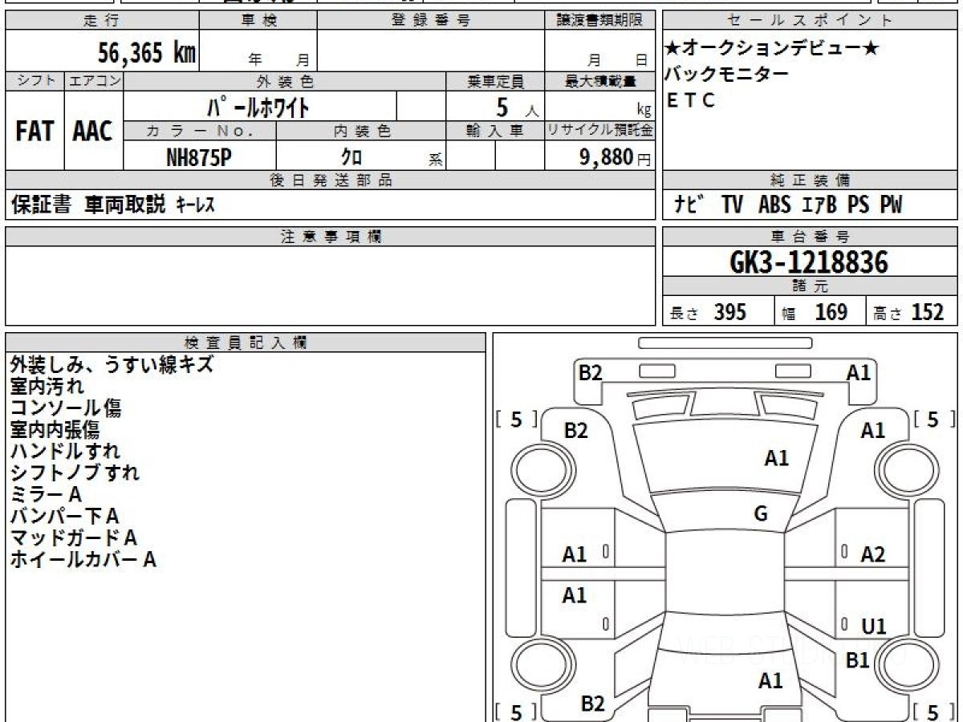Screen dimensions: 963x722
Task: Select inspector note ハンドルすれ
Action: point(66,451)
